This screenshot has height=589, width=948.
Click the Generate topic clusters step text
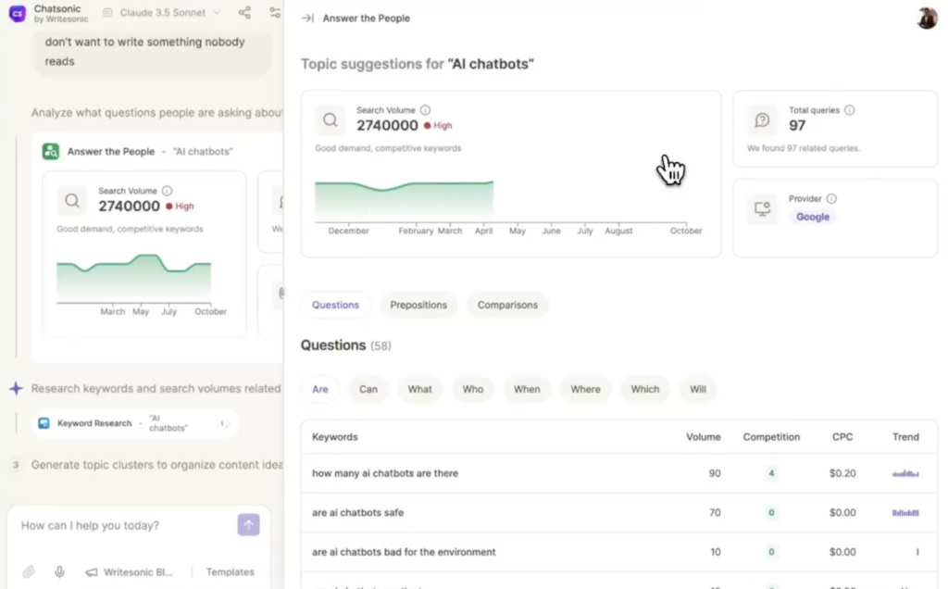pos(156,464)
